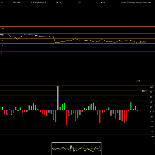Click the 'SI & MR' header text
This screenshot has width=155, height=155.
point(16,2)
